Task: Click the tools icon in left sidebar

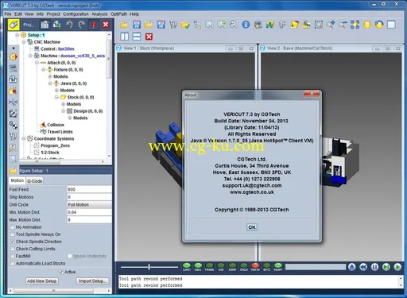Action: click(x=13, y=137)
